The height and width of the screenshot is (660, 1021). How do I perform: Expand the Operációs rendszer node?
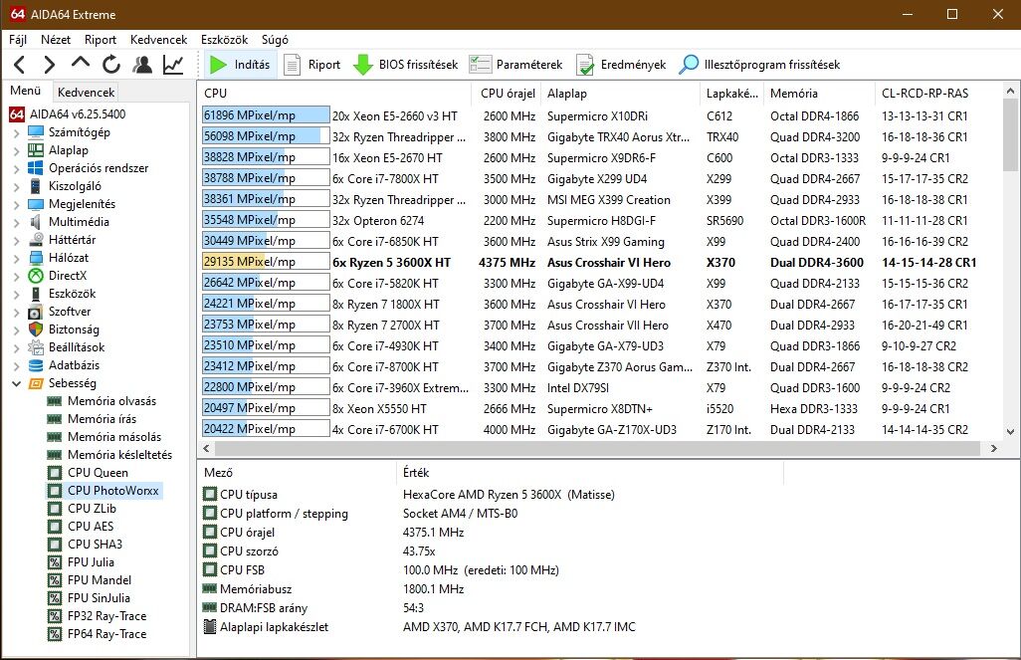click(16, 169)
